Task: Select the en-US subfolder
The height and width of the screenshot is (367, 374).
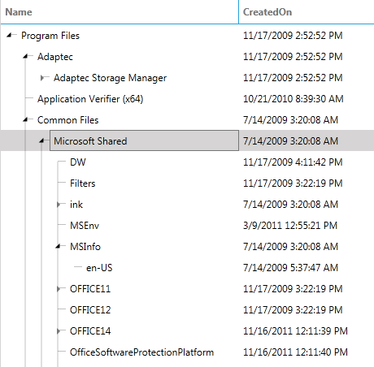Action: tap(99, 268)
